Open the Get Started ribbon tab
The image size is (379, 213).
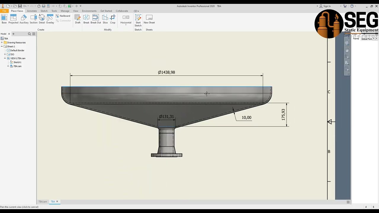pos(106,11)
